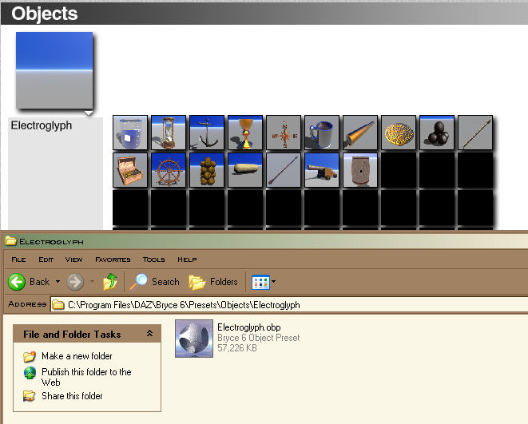Open the Edit menu
The image size is (528, 424).
tap(46, 260)
